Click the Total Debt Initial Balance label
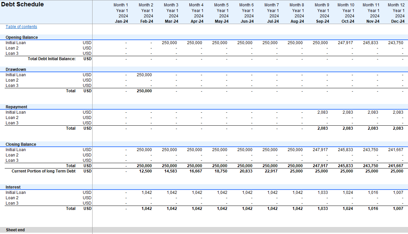This screenshot has width=408, height=234. coord(52,59)
